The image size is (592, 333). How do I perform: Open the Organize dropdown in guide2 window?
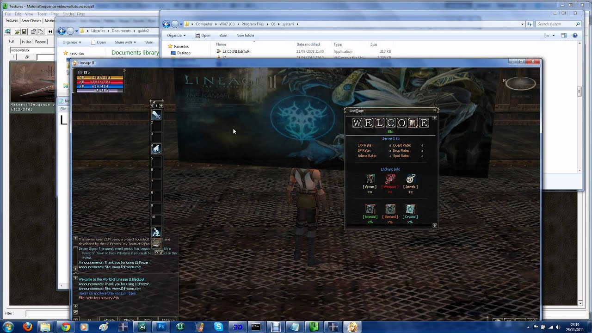tap(72, 42)
